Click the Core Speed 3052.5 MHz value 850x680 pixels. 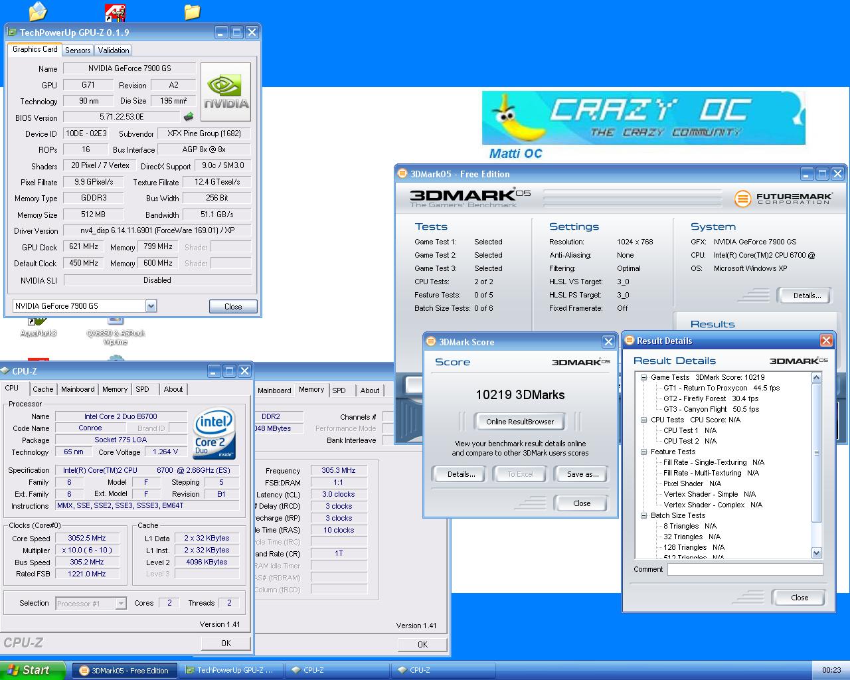(x=87, y=539)
